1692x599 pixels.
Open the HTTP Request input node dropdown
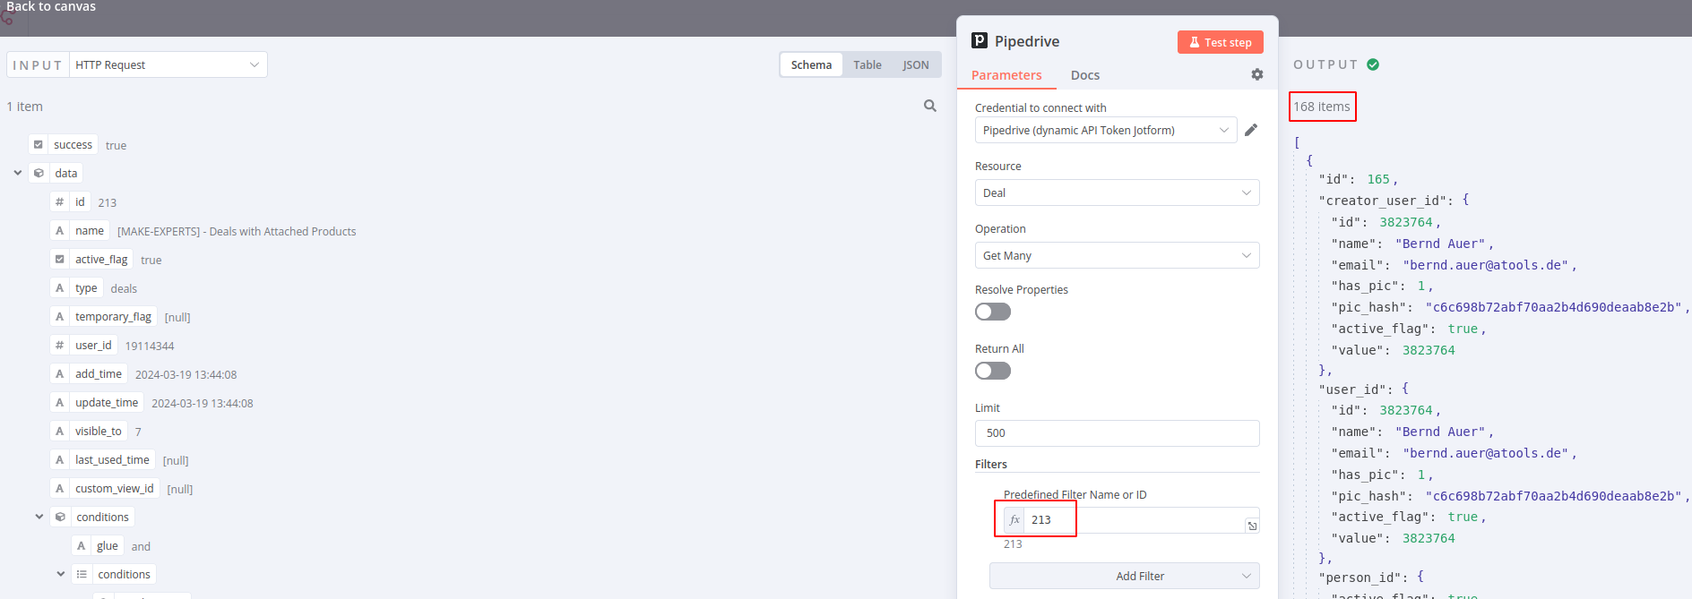coord(168,64)
